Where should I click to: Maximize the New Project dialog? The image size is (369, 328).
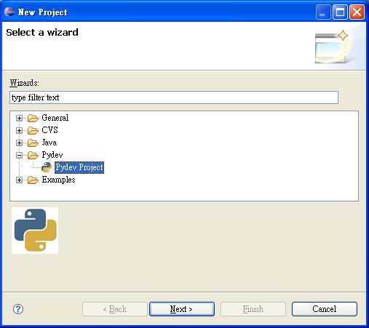pos(340,12)
